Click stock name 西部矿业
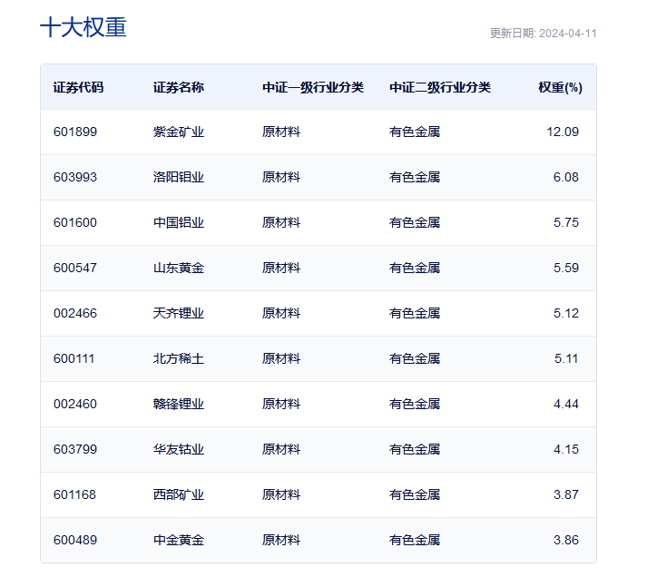Screen dimensions: 657x577 click(179, 494)
